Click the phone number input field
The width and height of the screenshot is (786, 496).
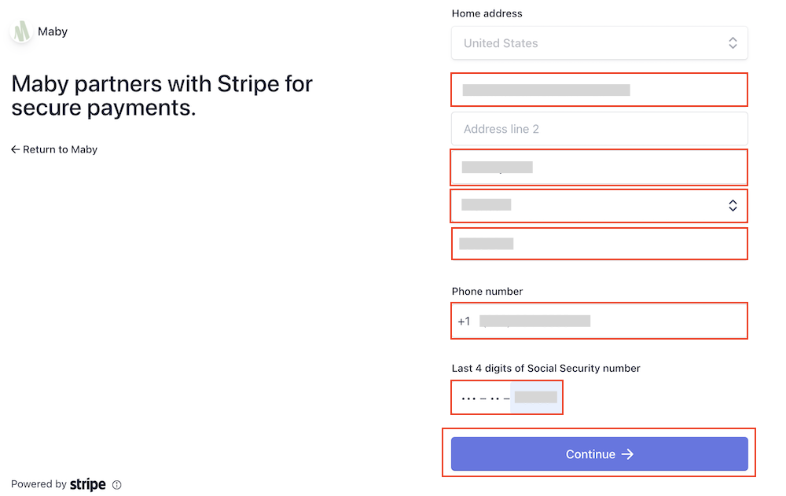tap(599, 321)
